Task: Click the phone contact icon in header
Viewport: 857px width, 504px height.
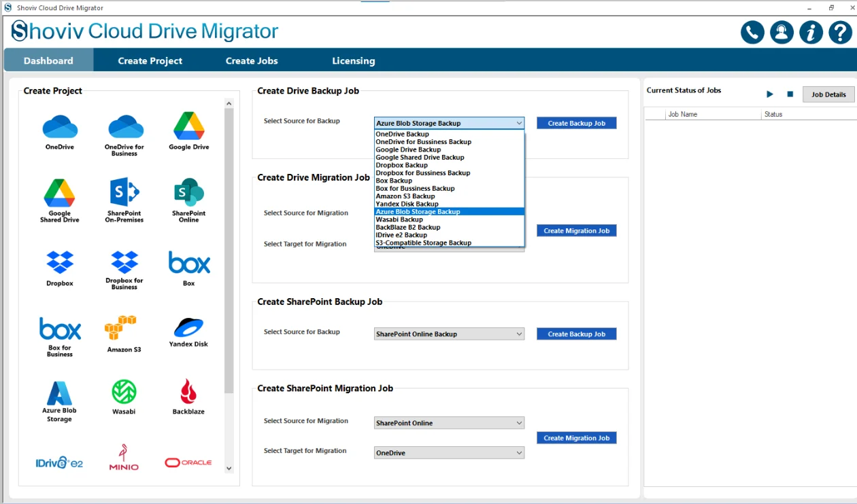Action: tap(752, 32)
